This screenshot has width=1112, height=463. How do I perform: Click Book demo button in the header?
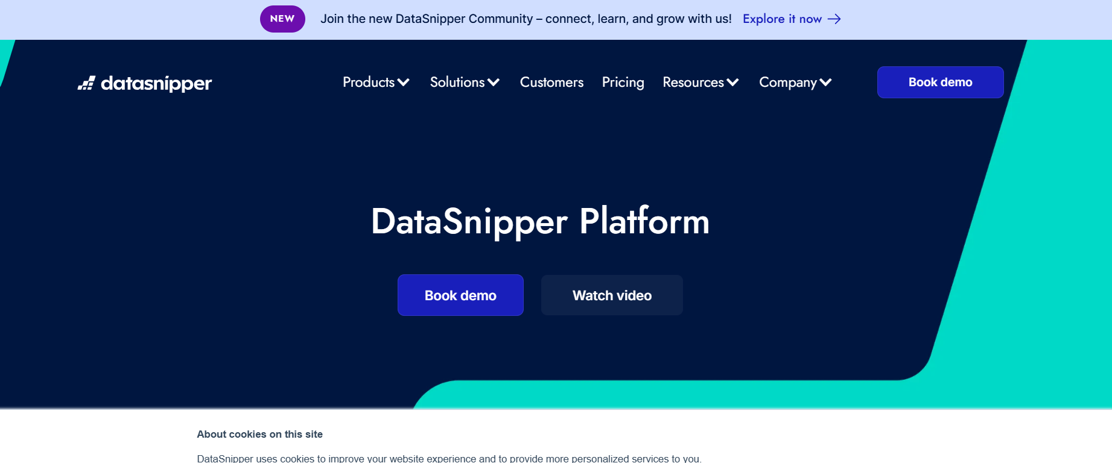[x=940, y=82]
